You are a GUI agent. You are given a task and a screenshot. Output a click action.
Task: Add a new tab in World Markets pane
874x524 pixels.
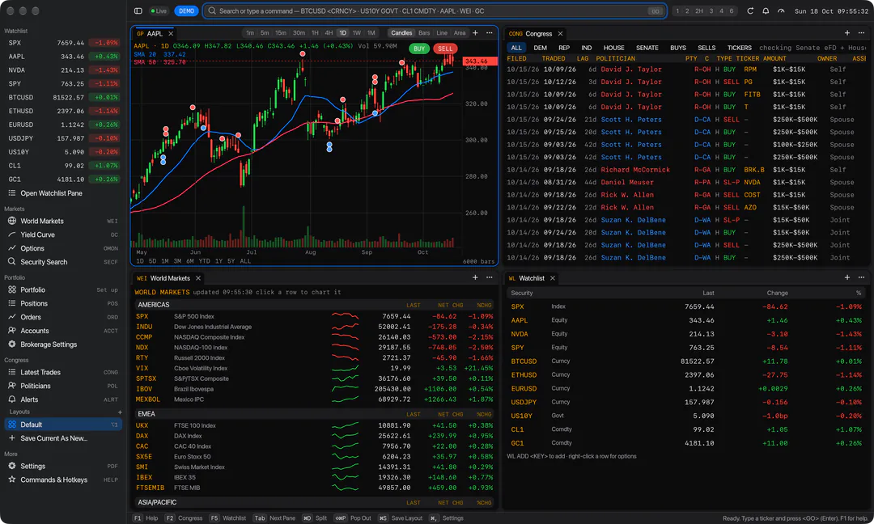[476, 277]
